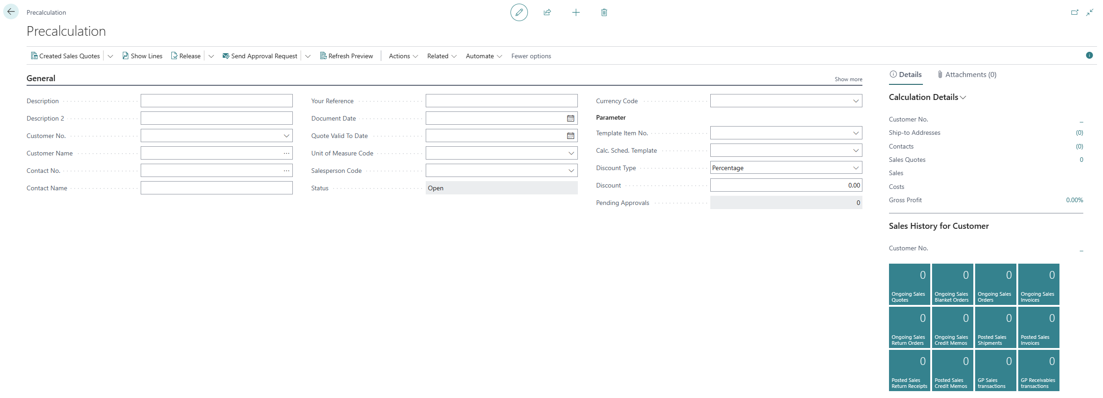Open the Discount Type dropdown
The image size is (1103, 398).
tap(856, 168)
